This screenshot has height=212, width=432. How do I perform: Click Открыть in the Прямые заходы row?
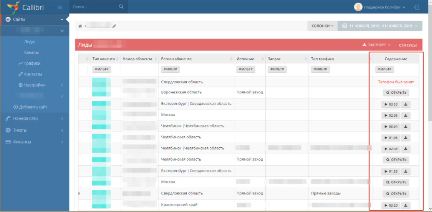coord(396,194)
